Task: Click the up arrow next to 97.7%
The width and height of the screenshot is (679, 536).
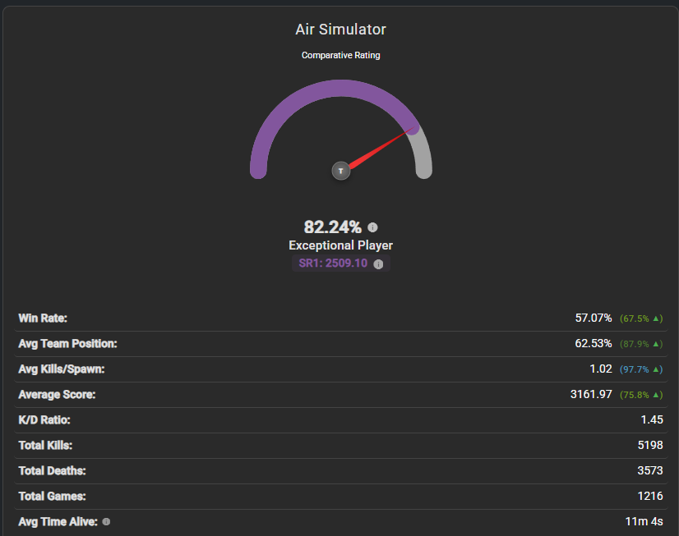Action: [x=656, y=369]
